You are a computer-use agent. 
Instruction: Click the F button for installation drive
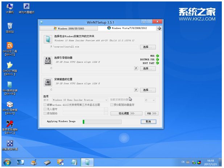[x=136, y=90]
